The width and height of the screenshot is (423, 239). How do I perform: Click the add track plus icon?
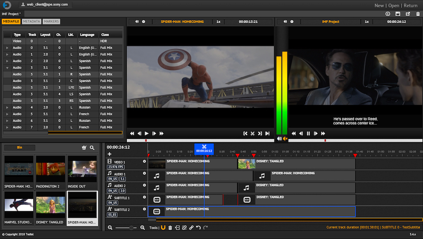[109, 154]
